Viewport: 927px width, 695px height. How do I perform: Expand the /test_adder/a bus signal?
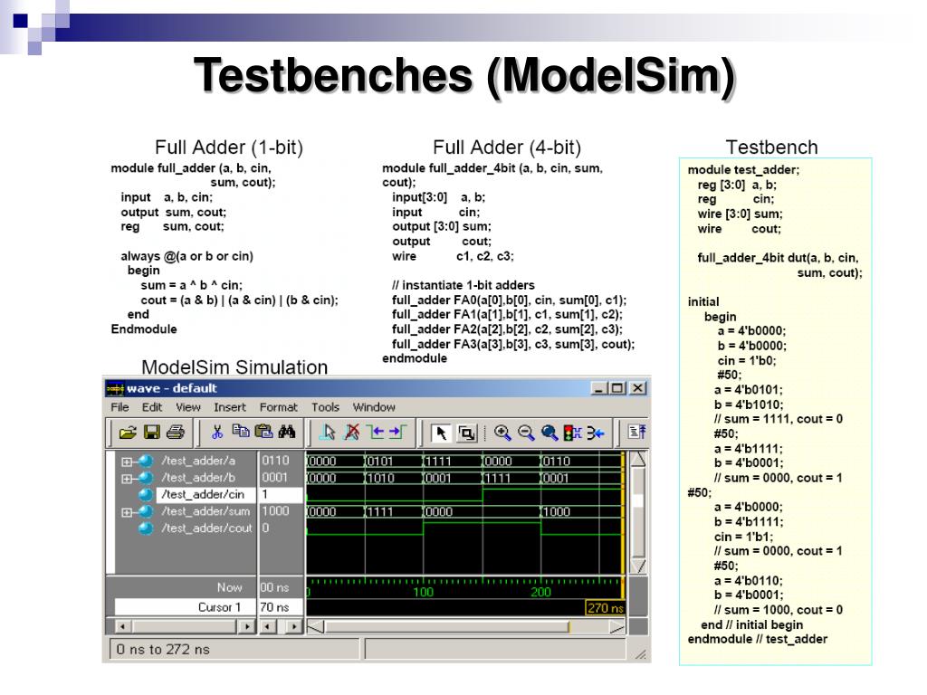pyautogui.click(x=126, y=462)
